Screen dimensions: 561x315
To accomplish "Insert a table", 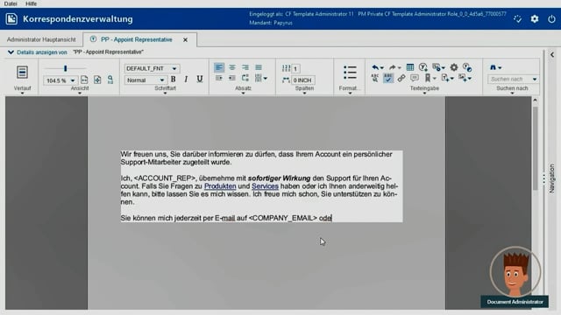I will (410, 67).
